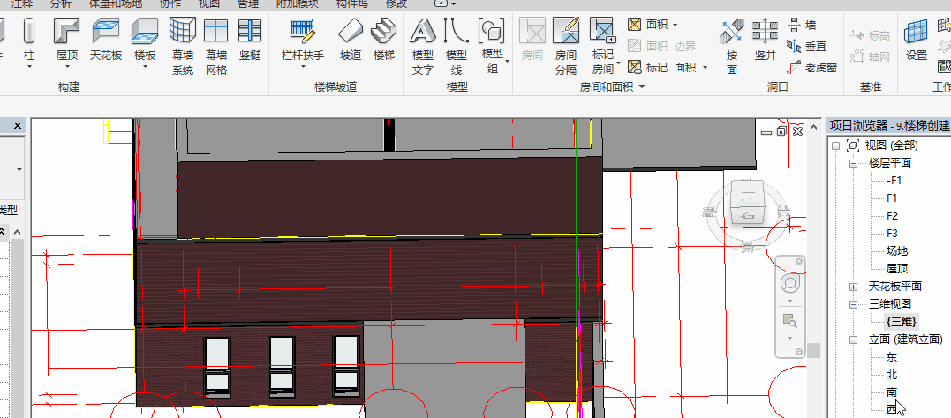Click the ViewCube in the 3D view

(748, 203)
